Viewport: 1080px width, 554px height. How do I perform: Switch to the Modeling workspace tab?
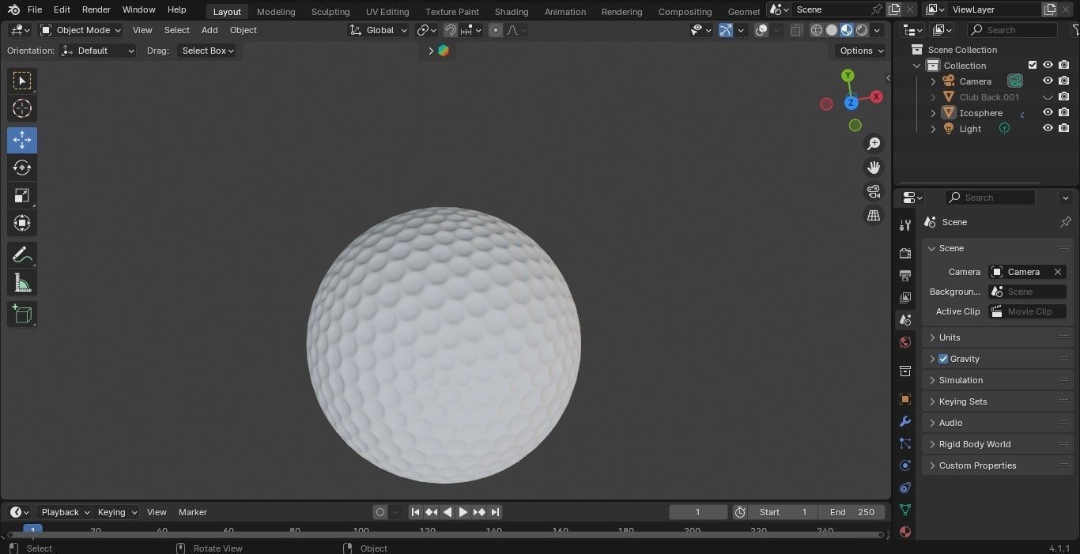[276, 12]
